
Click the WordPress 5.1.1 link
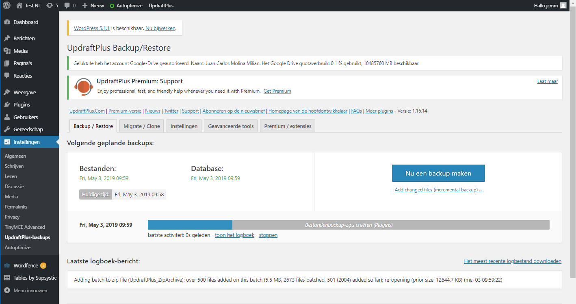(92, 28)
